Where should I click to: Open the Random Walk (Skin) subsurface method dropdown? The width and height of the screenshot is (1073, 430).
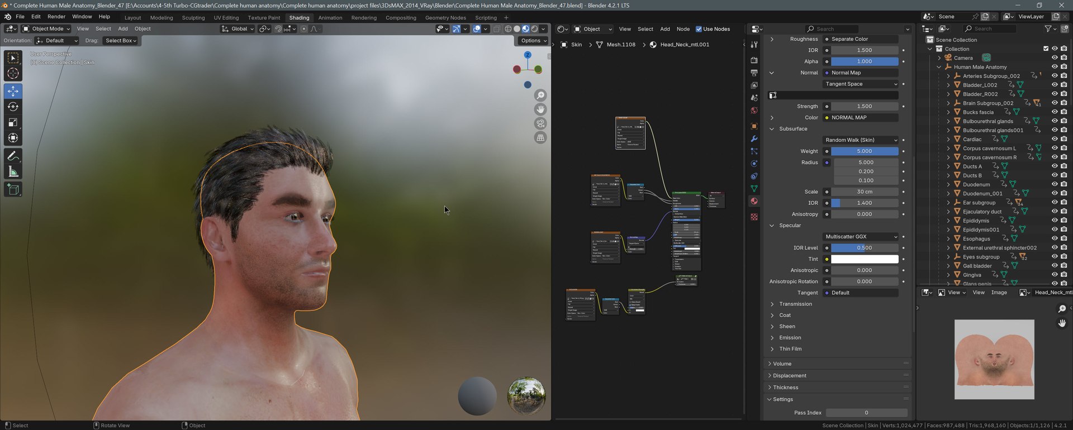point(861,140)
